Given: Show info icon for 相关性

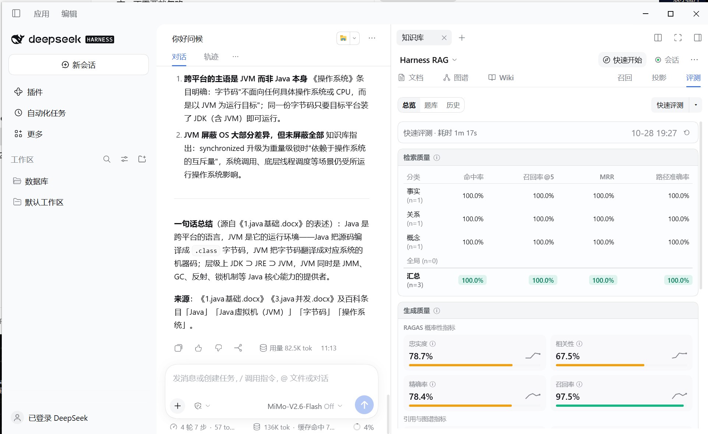Looking at the screenshot, I should 579,343.
